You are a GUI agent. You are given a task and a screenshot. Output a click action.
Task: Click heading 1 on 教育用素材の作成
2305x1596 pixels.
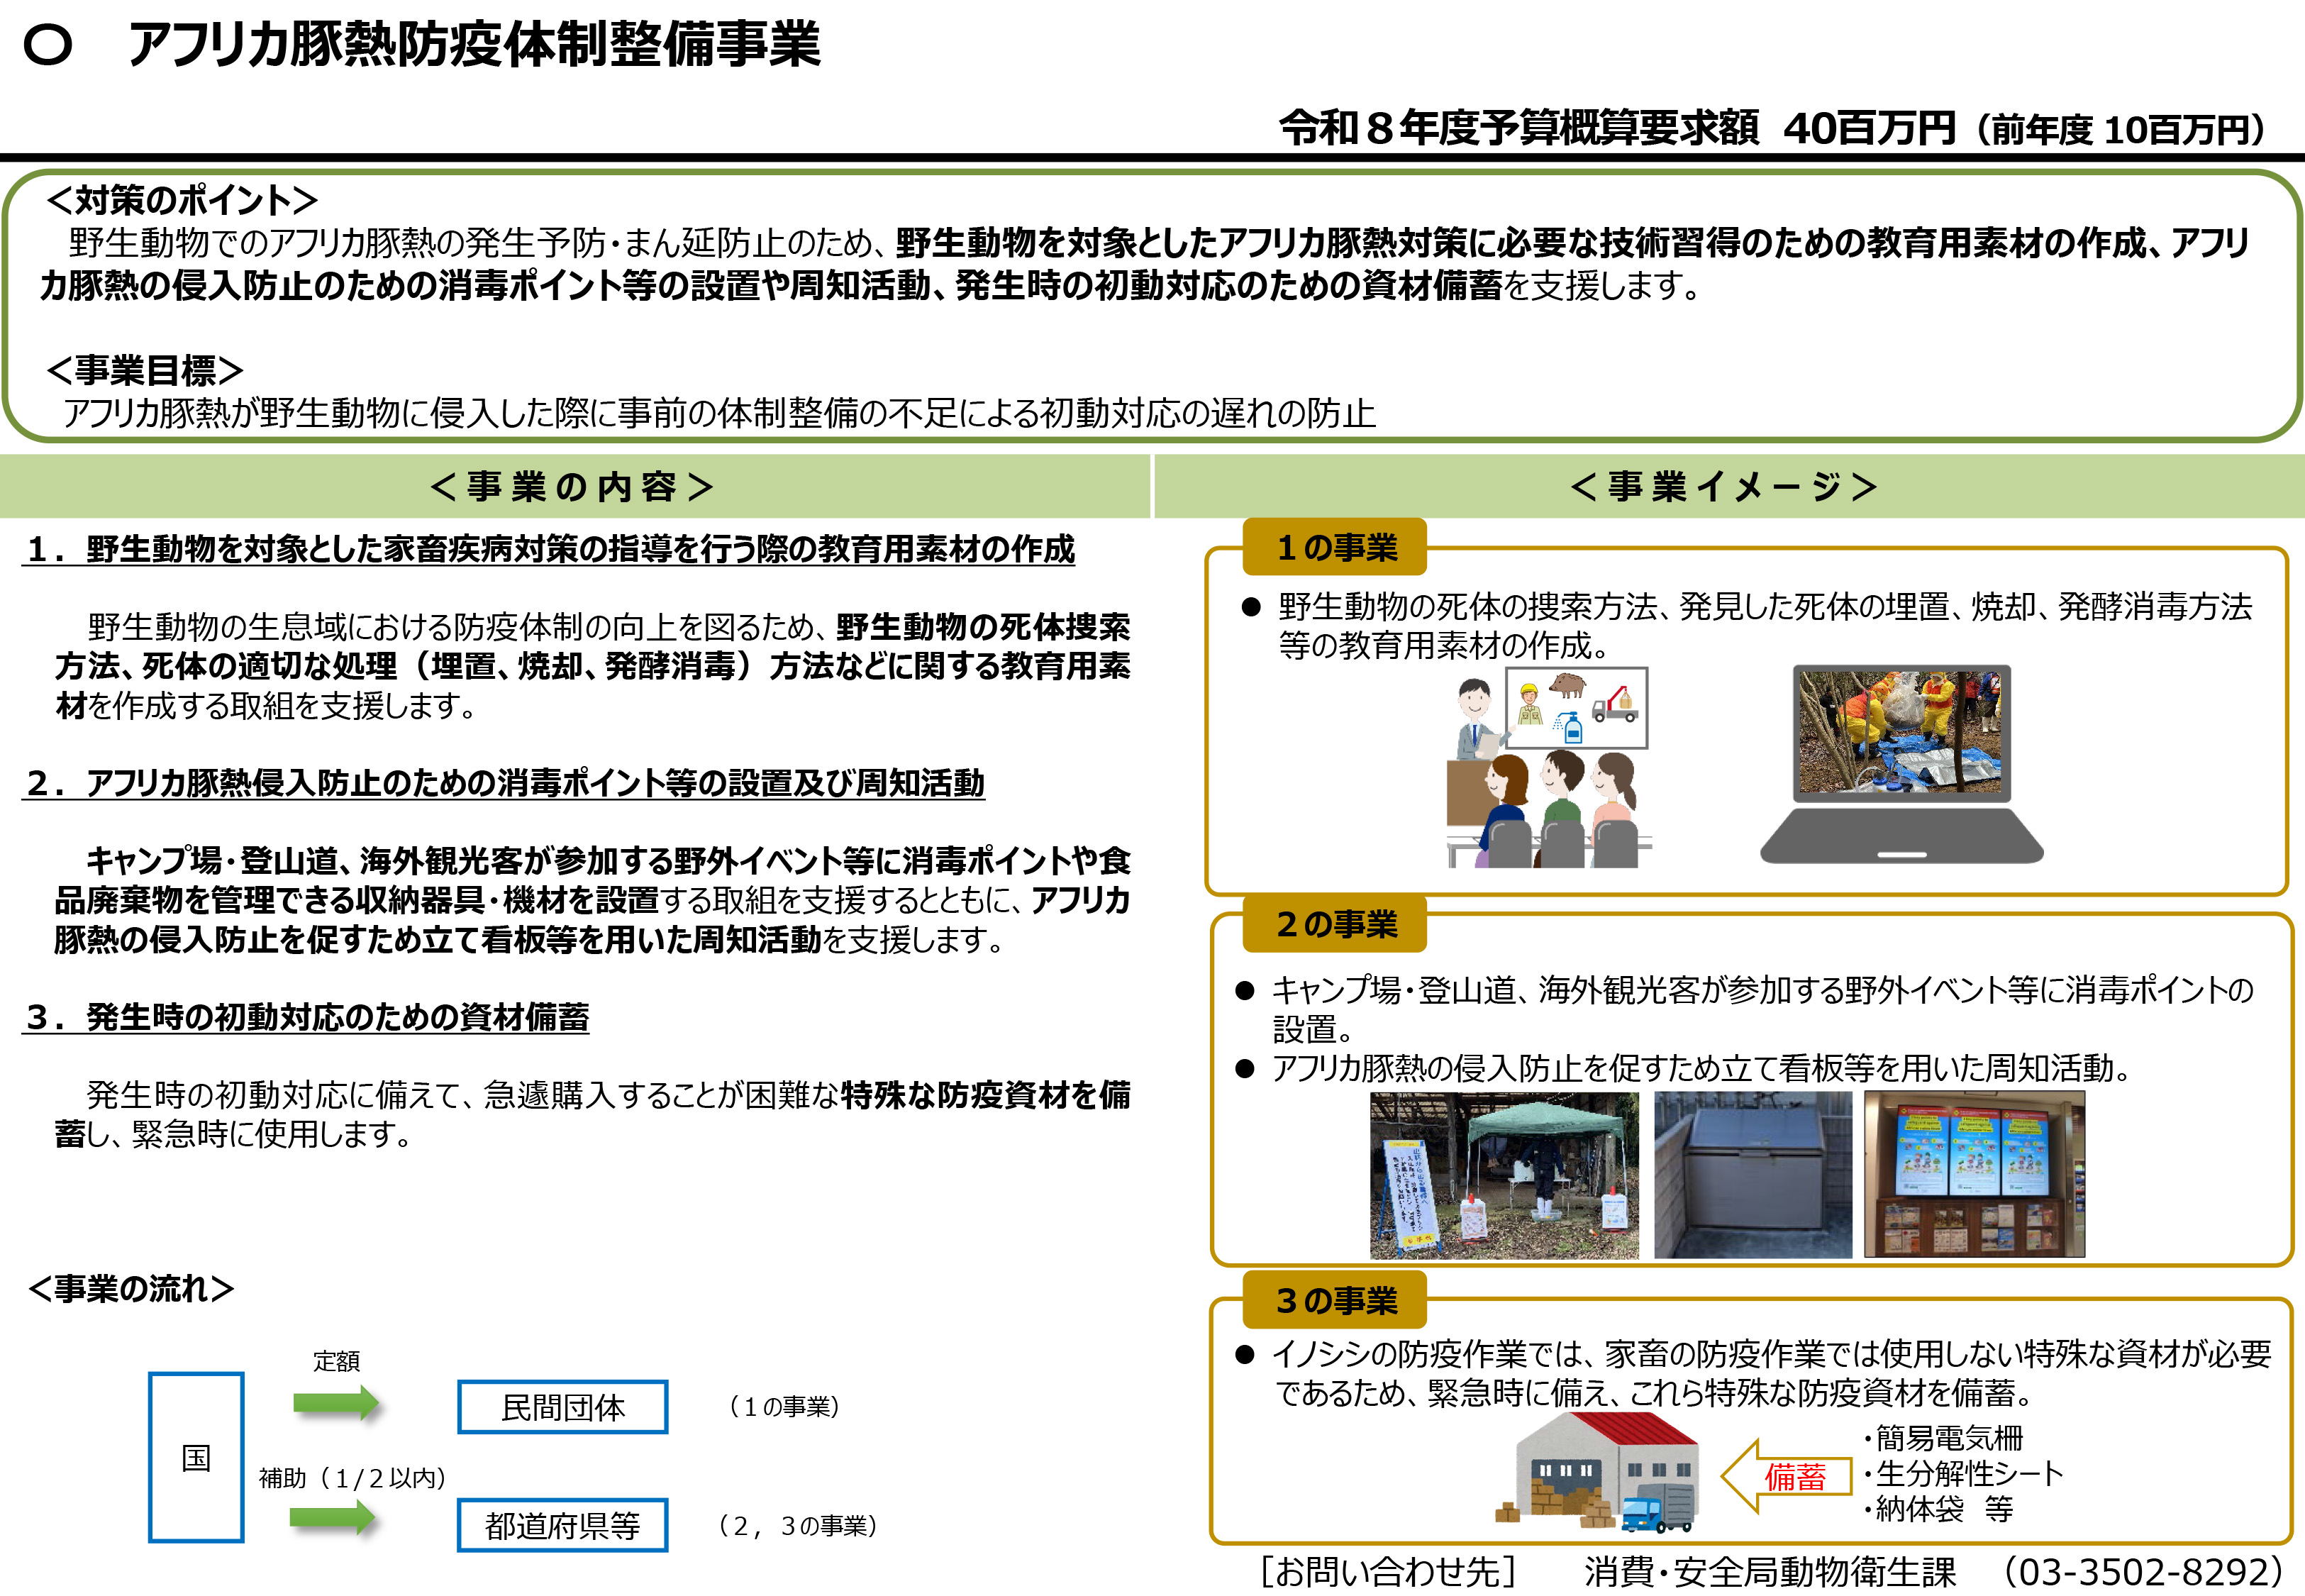tap(550, 549)
